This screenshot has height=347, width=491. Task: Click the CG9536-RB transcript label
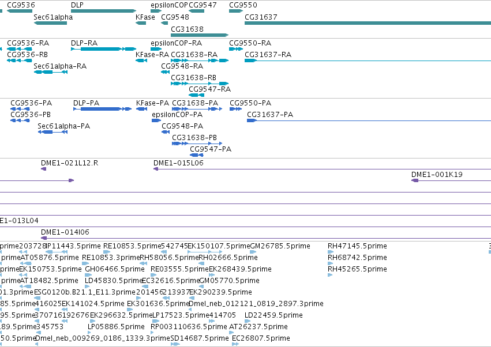[x=27, y=54]
